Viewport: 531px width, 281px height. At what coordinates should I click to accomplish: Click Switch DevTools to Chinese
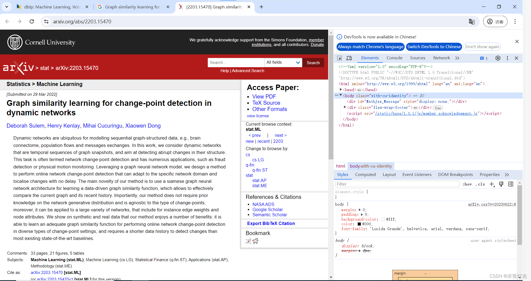(x=434, y=47)
